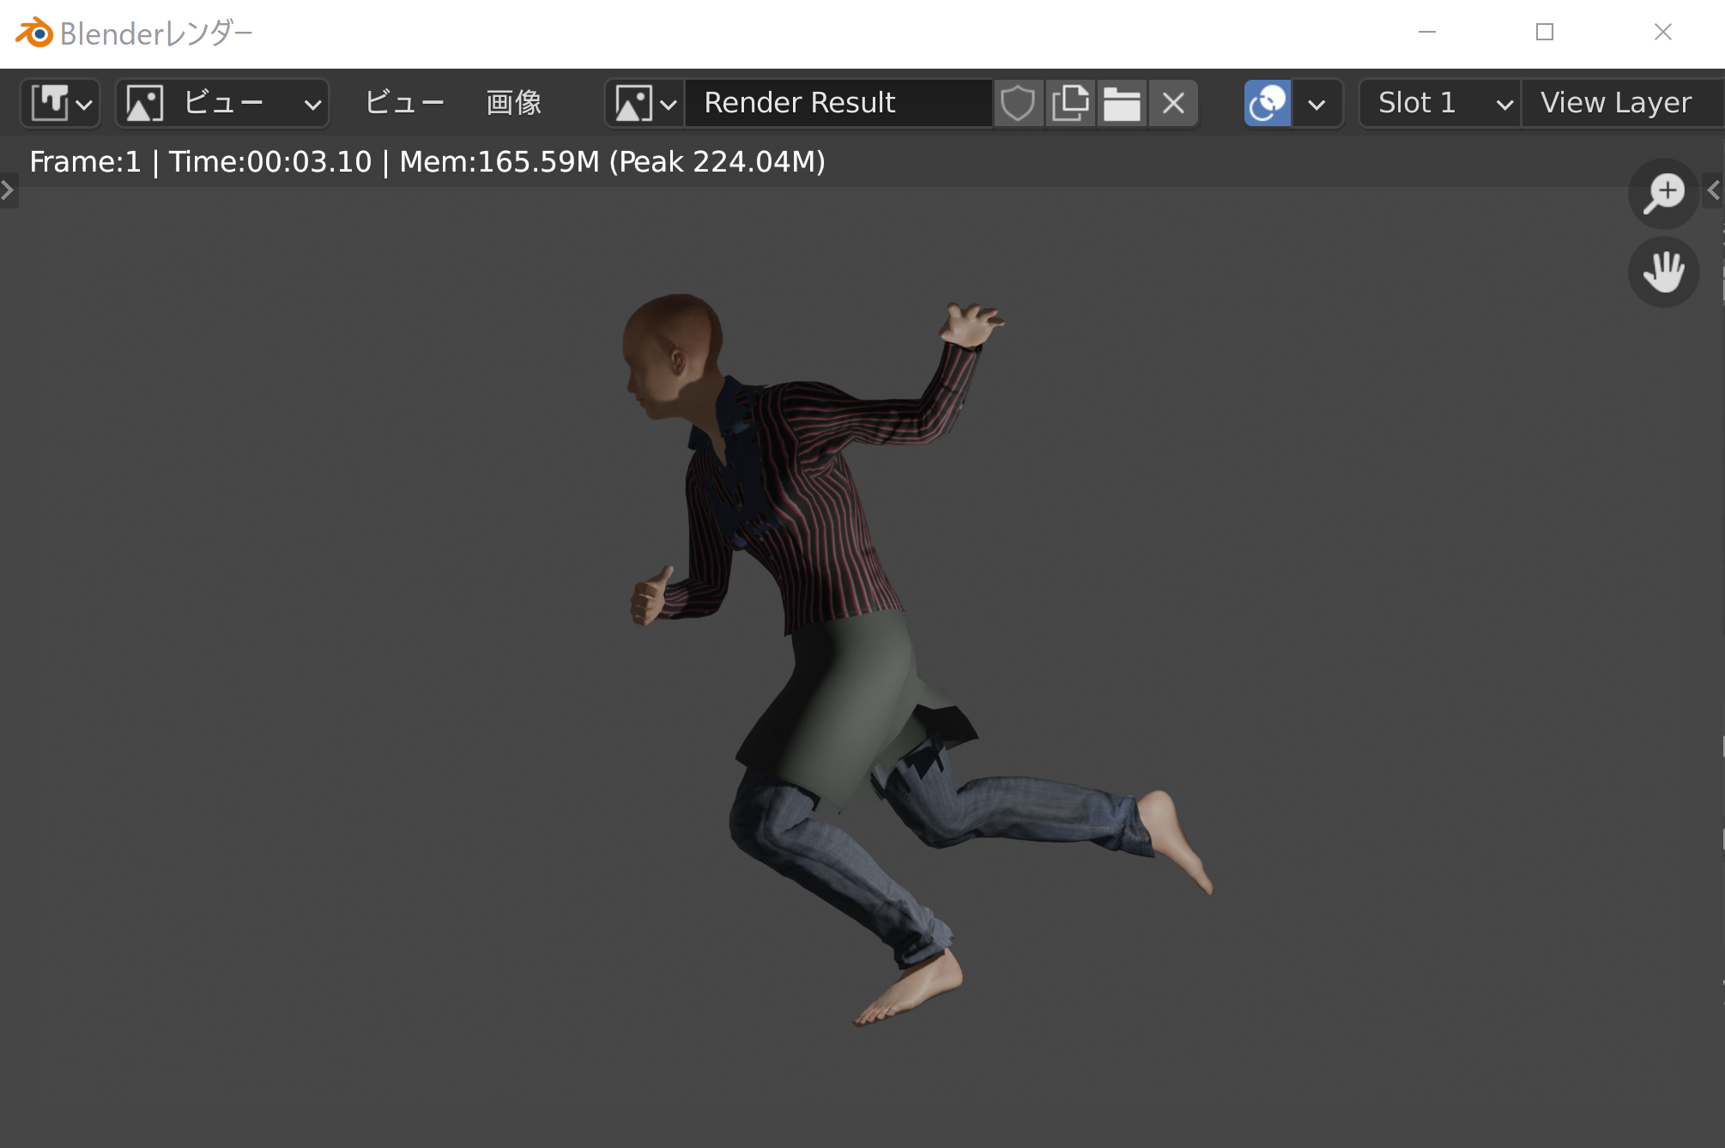Toggle the left sidebar panel arrow

(9, 190)
